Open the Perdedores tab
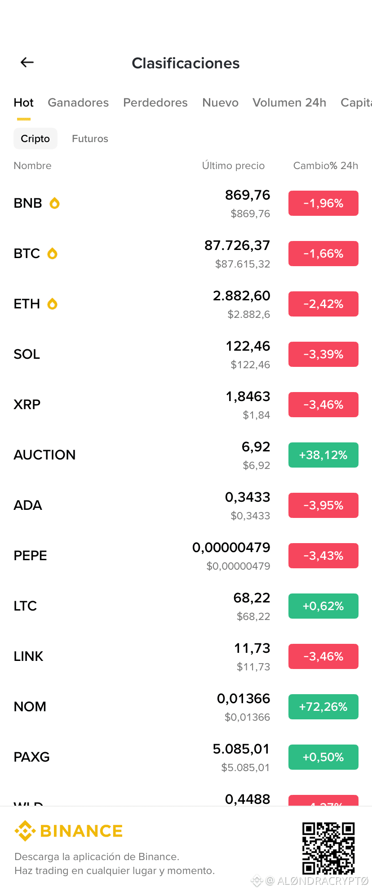The width and height of the screenshot is (372, 892). click(155, 103)
